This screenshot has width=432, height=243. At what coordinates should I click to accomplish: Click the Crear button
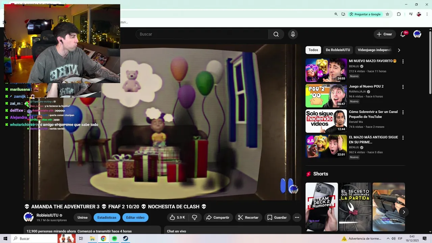[384, 34]
